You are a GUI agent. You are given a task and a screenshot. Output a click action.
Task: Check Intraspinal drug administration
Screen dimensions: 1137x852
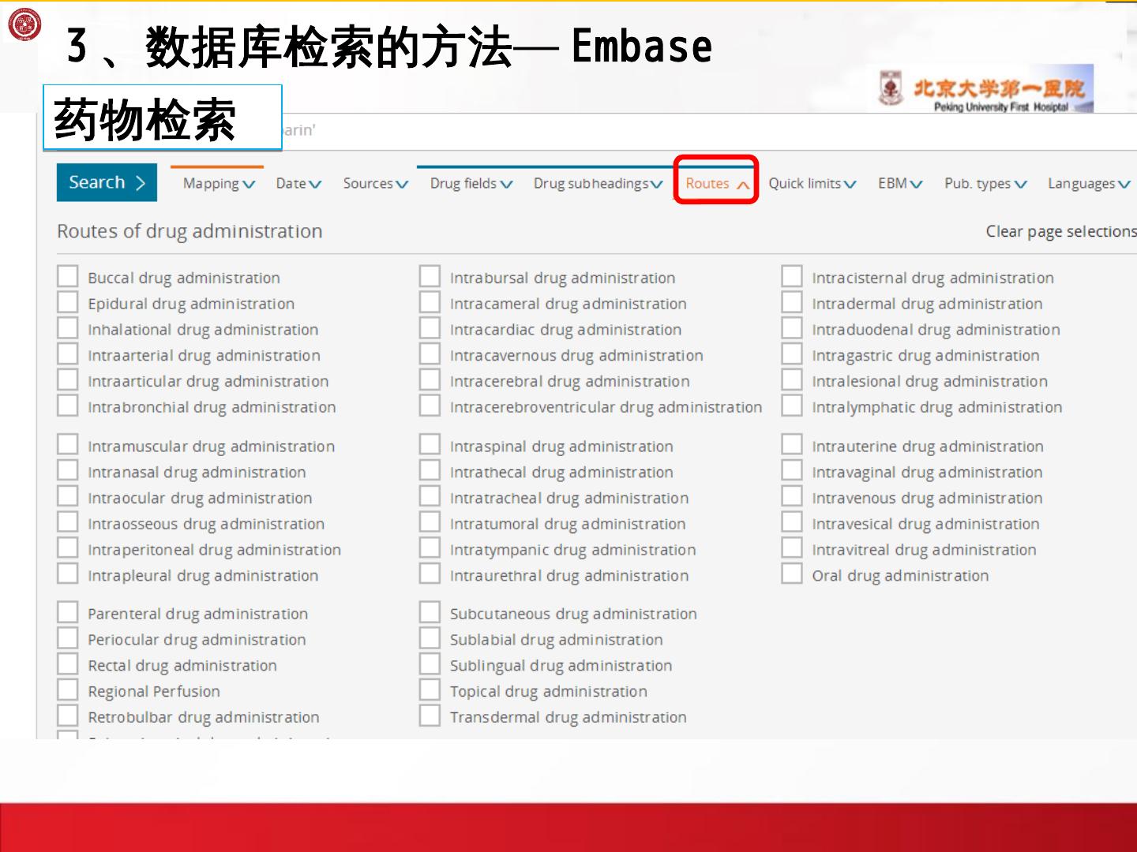430,446
